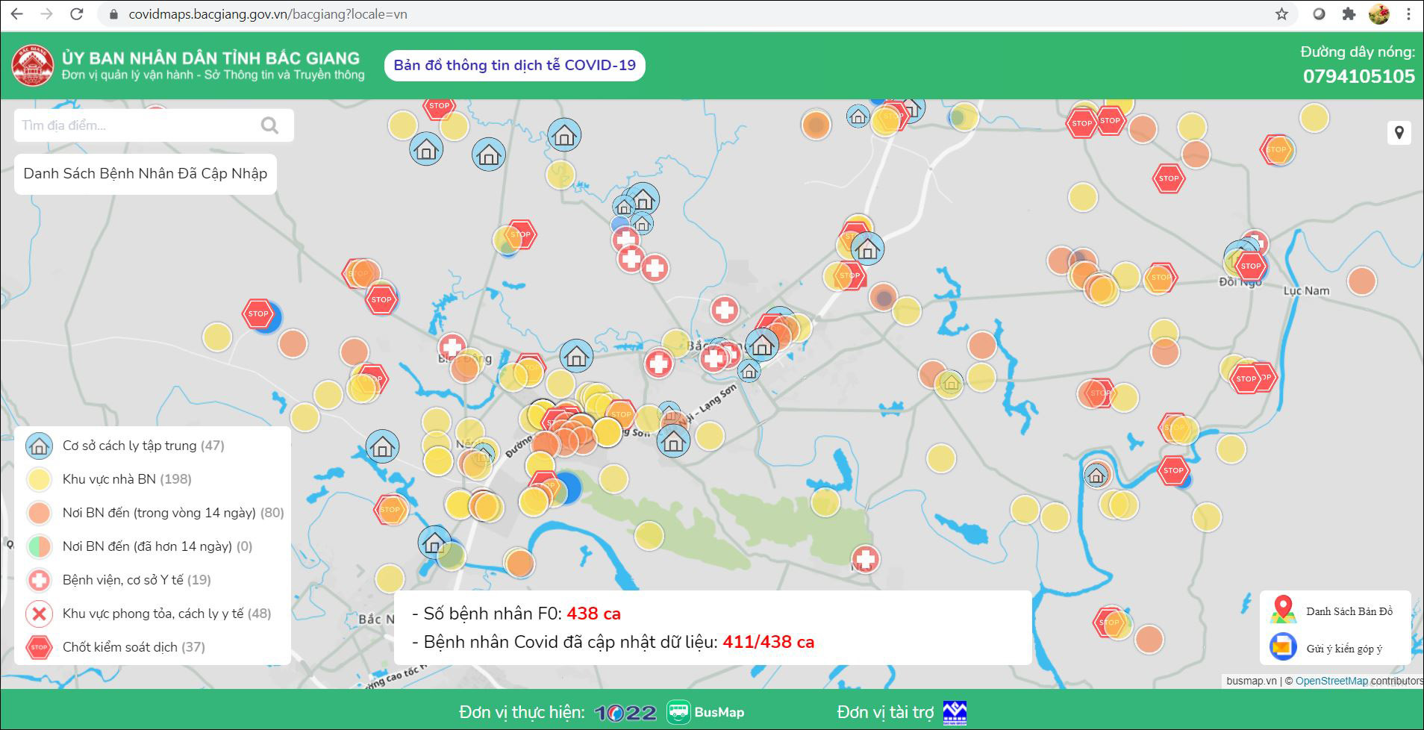Reload the page in the browser

[76, 14]
